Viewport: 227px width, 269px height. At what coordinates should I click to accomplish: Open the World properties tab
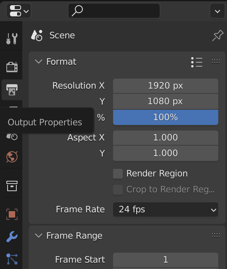click(12, 156)
